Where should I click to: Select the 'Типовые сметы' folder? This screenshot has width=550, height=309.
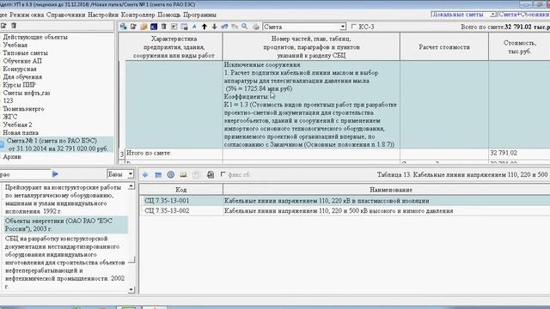25,53
